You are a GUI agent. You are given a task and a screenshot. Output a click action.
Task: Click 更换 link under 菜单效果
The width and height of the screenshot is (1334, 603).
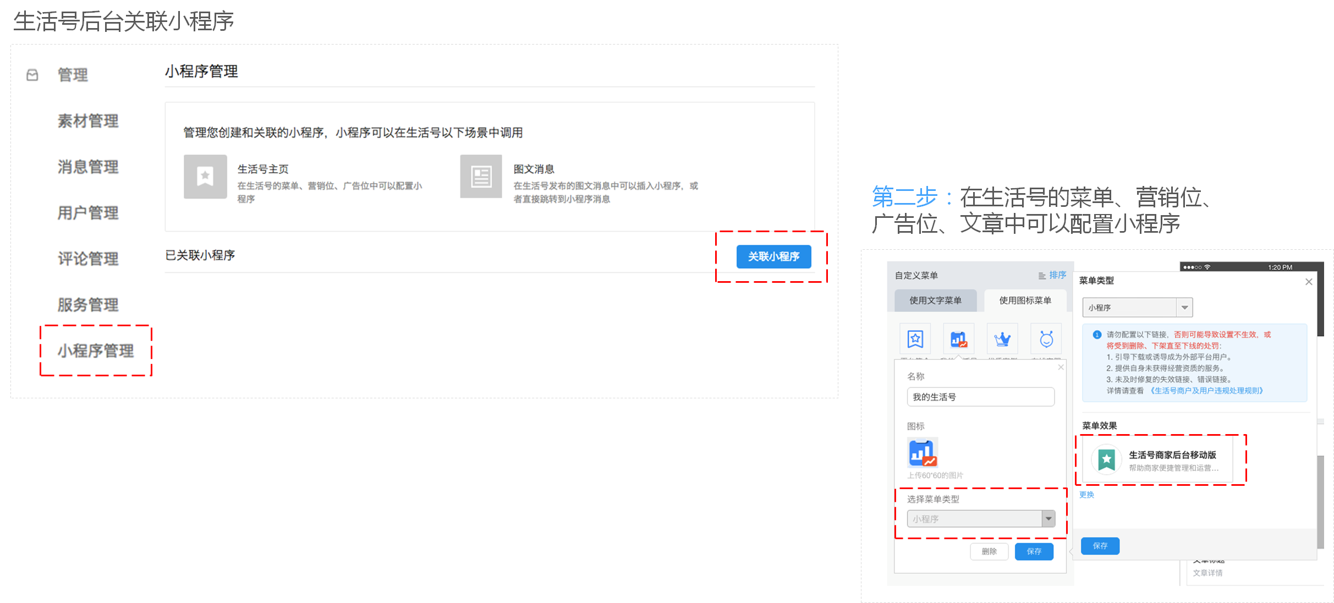point(1086,495)
